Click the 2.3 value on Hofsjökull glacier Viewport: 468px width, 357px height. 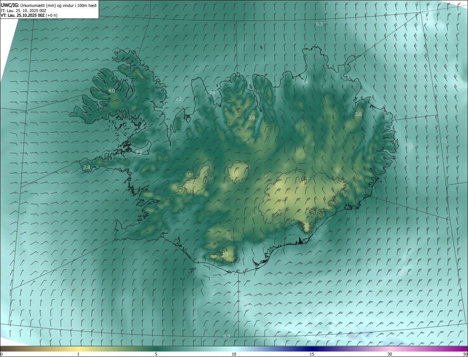point(235,174)
